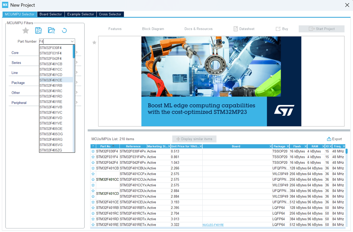Switch to the Board Selector tab
Viewport: 353px width, 232px height.
[51, 14]
